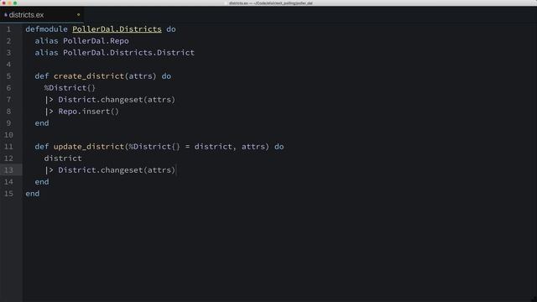Minimize window with yellow button
537x302 pixels.
point(9,3)
